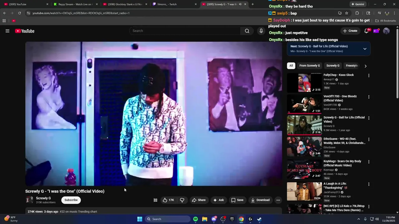Click the search magnifier button
399x224 pixels.
(x=247, y=31)
